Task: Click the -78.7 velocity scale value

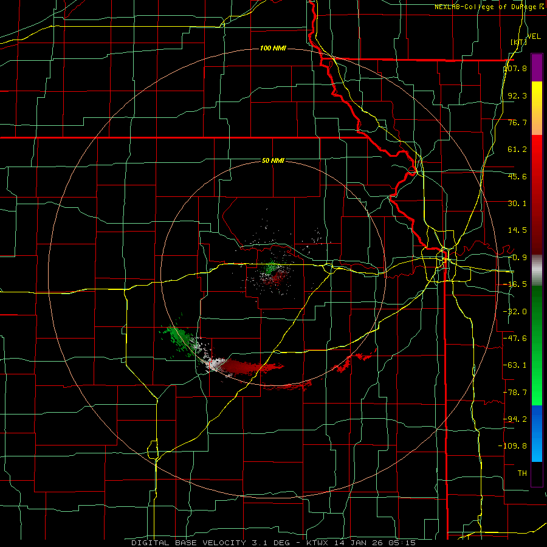Action: 515,393
